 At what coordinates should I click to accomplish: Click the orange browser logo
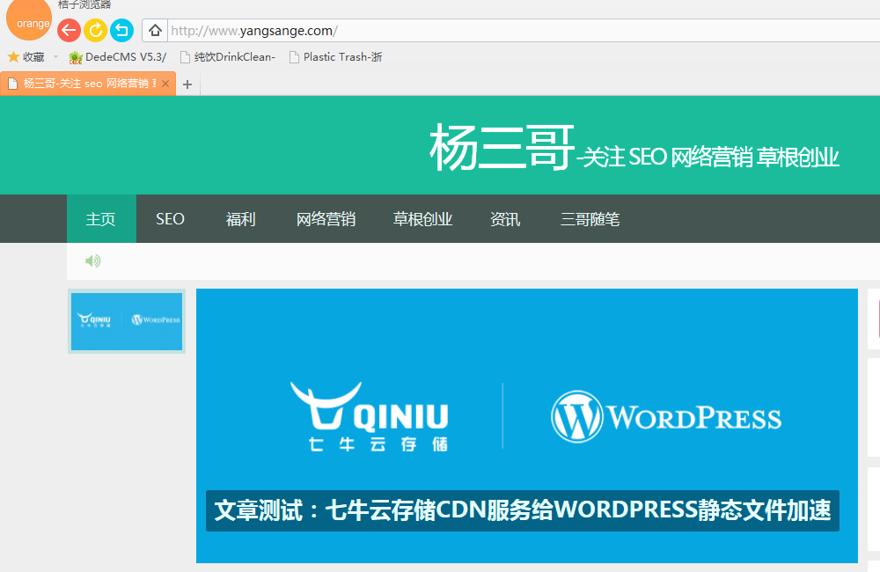29,19
